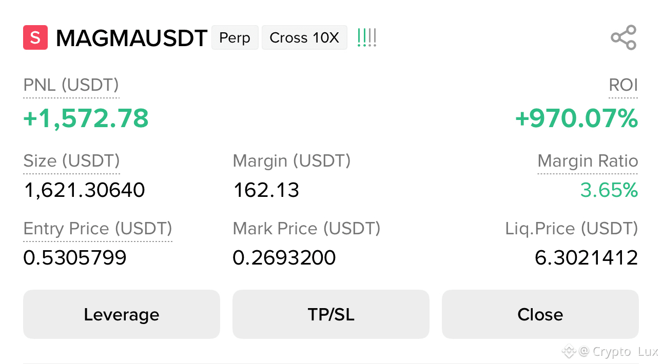Tap the PNL (USDT) underlined label

point(71,85)
